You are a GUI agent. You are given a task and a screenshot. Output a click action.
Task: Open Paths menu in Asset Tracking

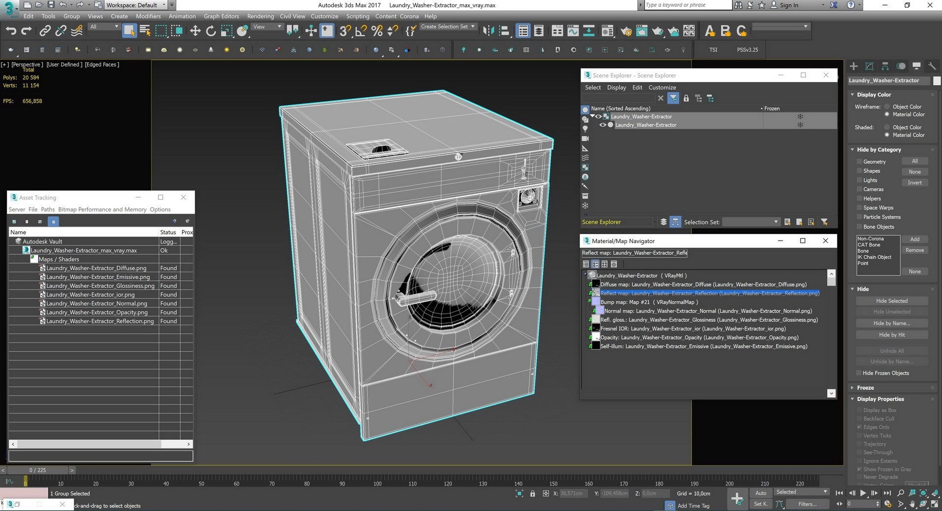click(x=48, y=209)
